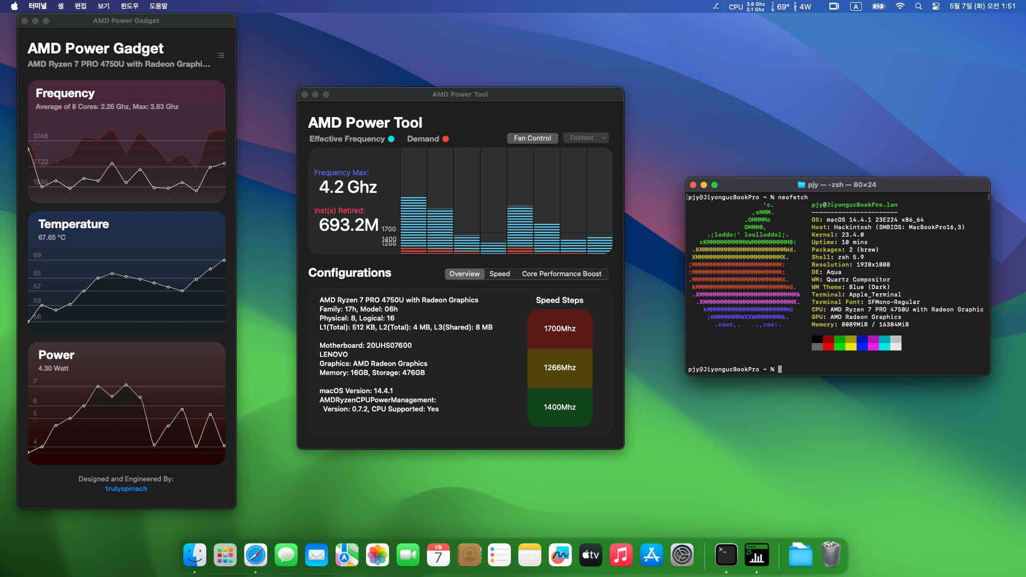Open the 편집 menu
The height and width of the screenshot is (577, 1026).
80,6
